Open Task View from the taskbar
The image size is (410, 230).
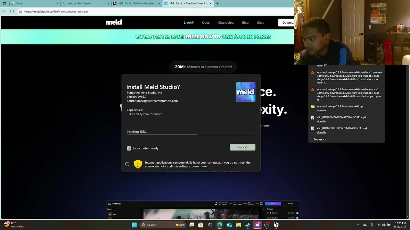click(x=192, y=225)
